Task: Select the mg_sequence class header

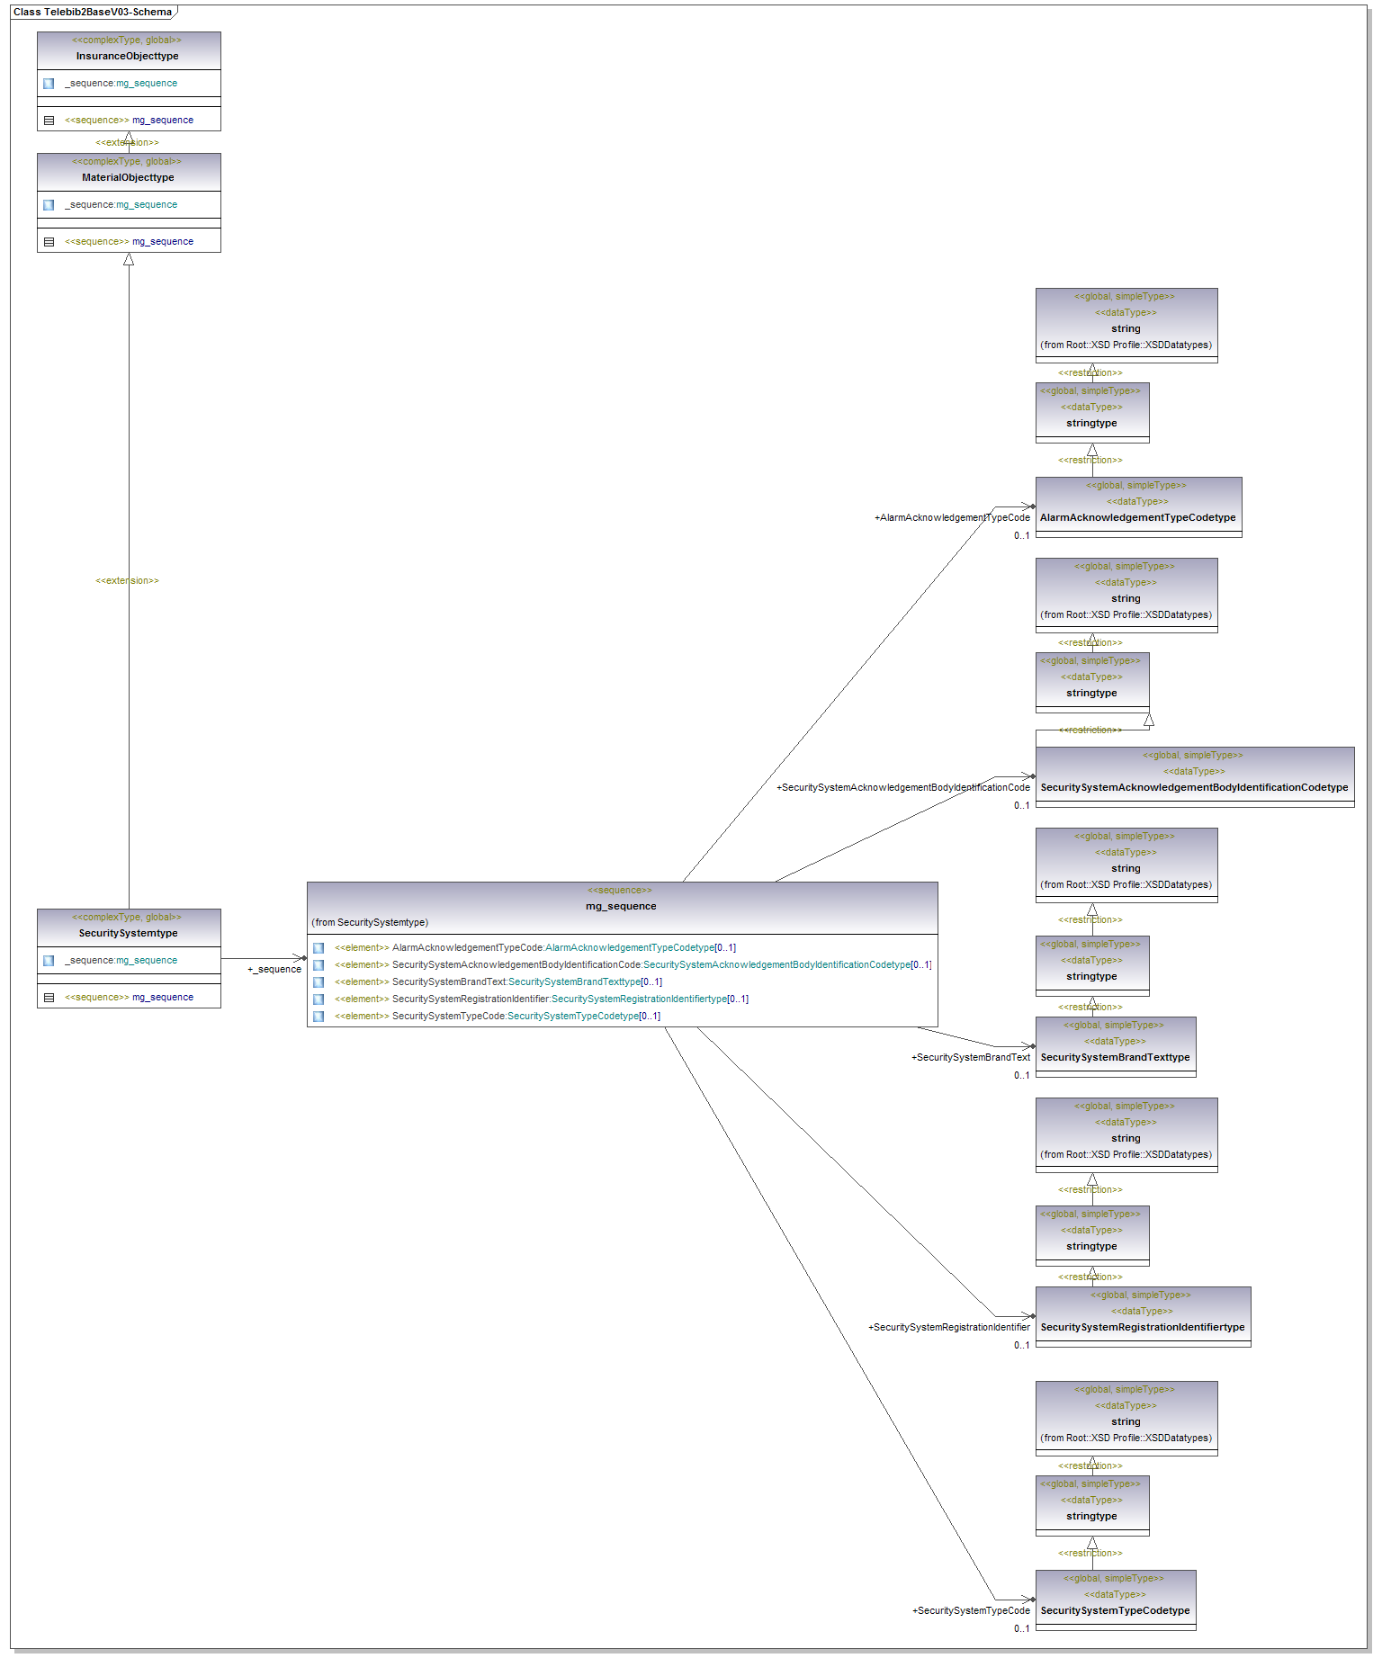Action: 621,906
